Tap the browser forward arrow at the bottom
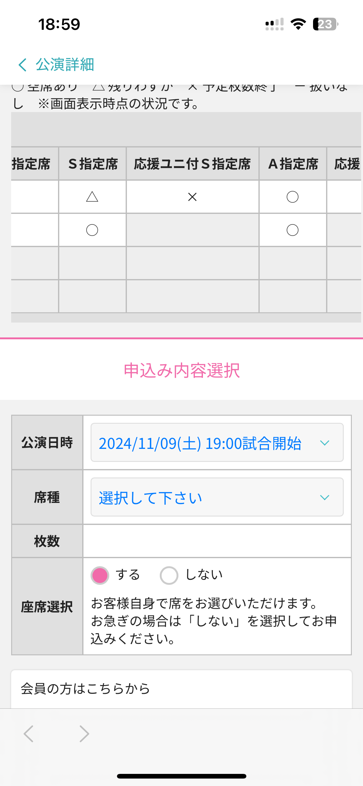 [84, 734]
